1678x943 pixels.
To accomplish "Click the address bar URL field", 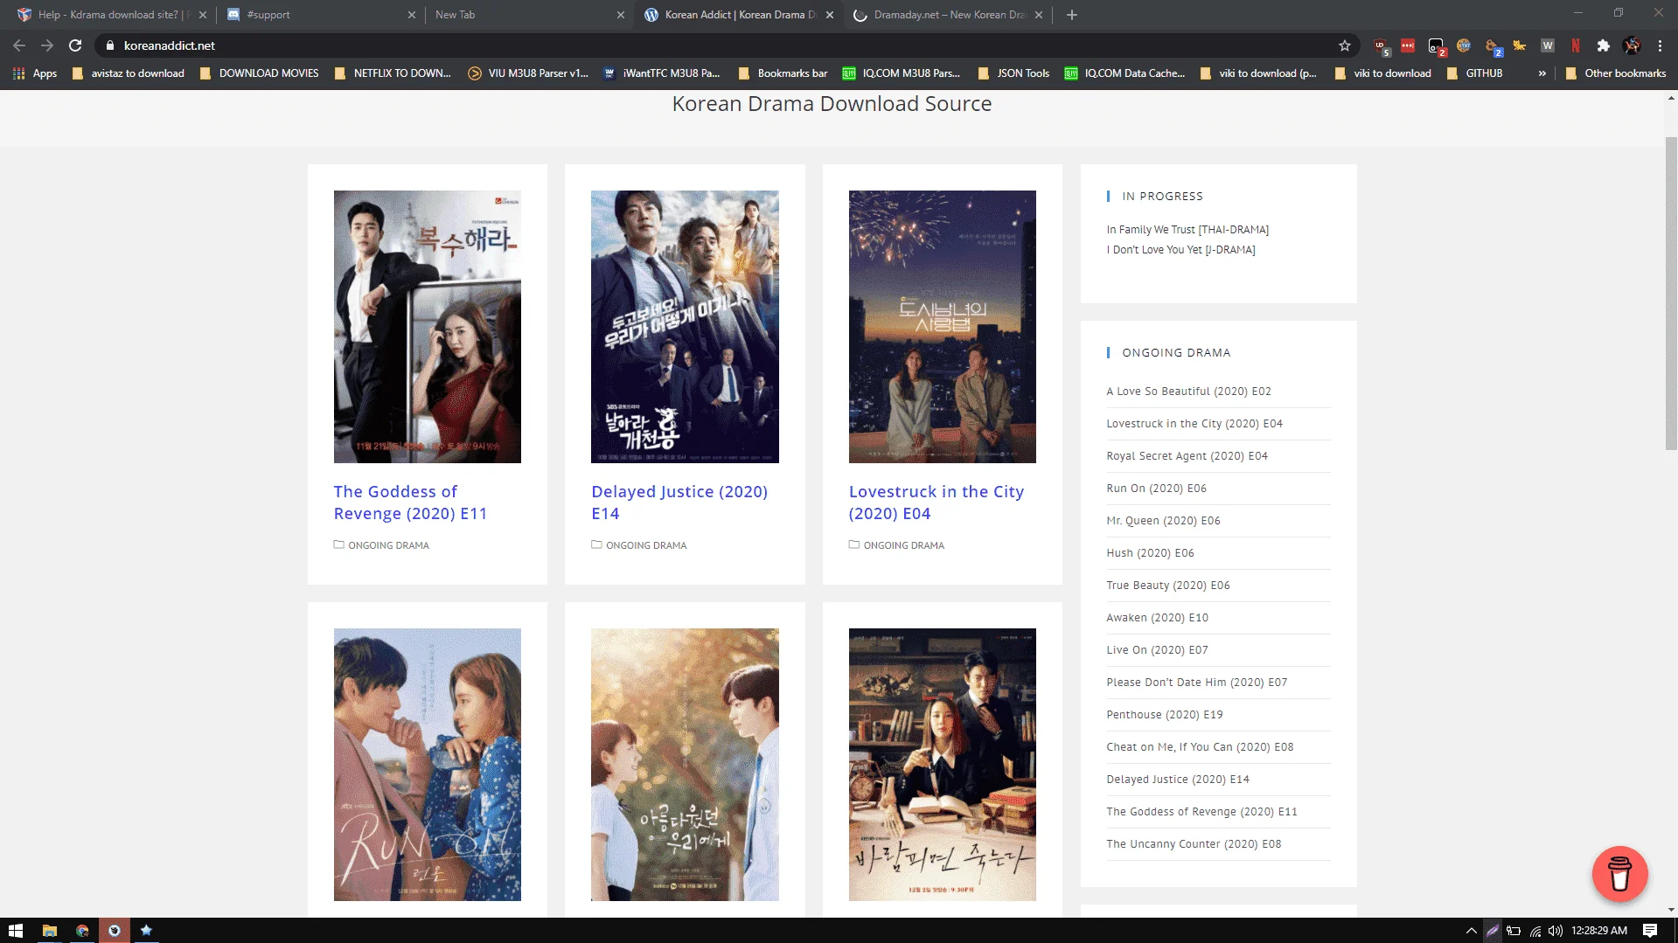I will [x=726, y=45].
